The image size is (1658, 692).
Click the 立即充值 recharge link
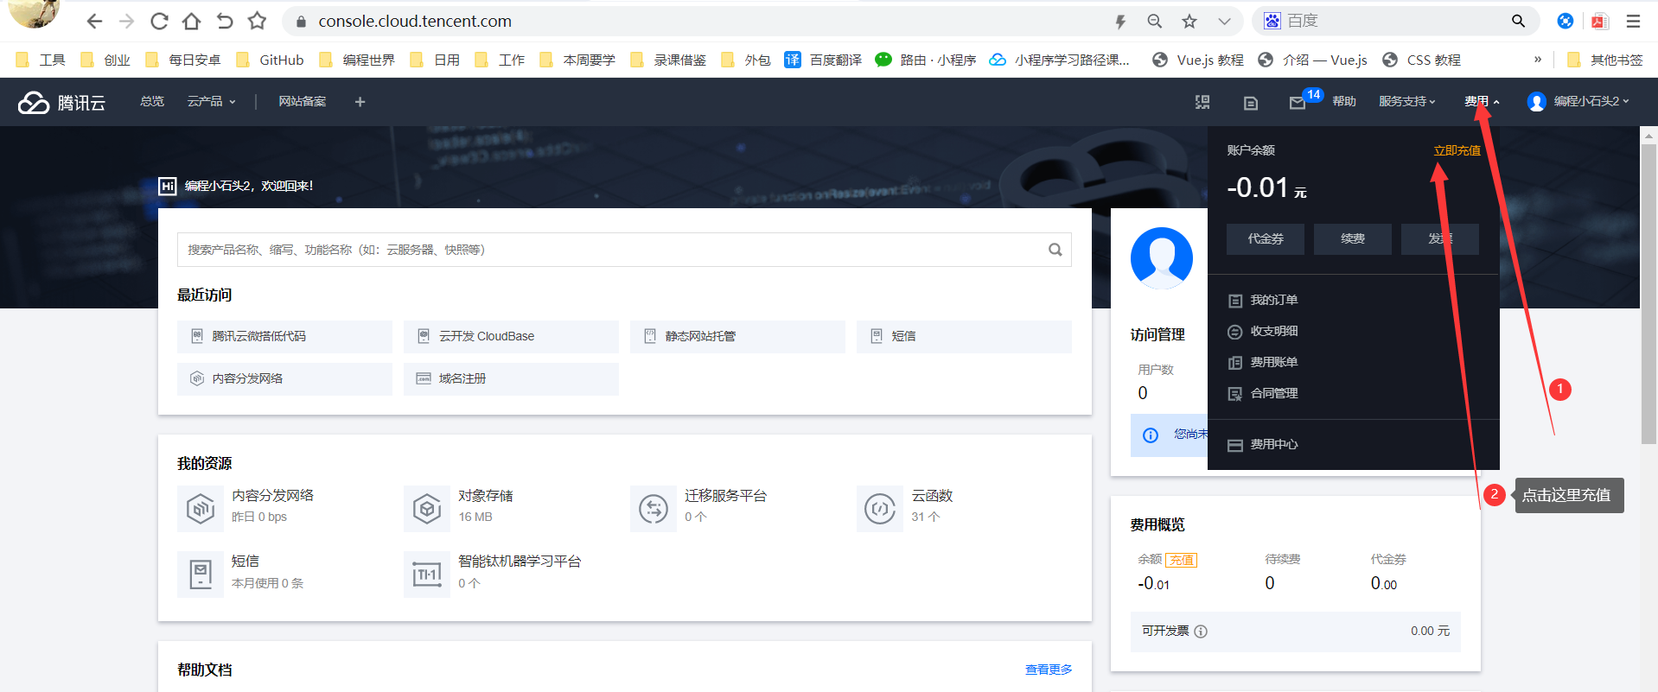pos(1457,150)
